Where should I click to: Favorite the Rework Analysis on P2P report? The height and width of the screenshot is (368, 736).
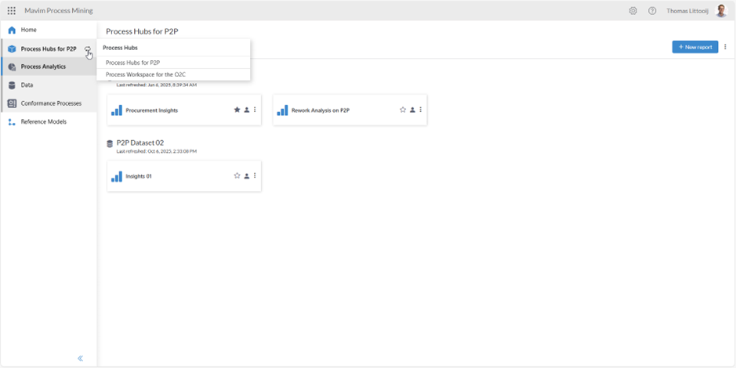[x=403, y=110]
